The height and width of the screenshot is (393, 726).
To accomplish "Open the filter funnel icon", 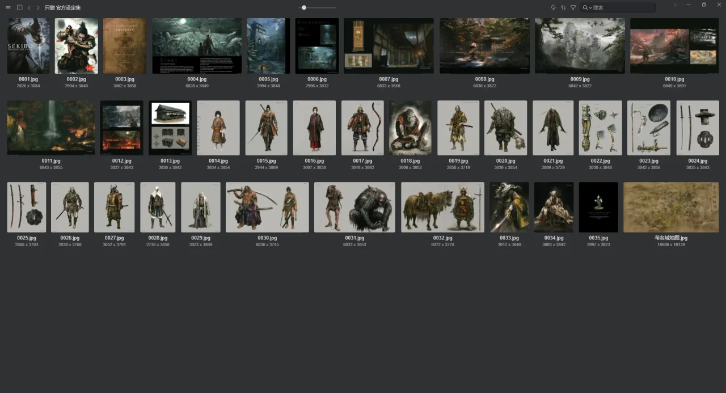I will (573, 7).
